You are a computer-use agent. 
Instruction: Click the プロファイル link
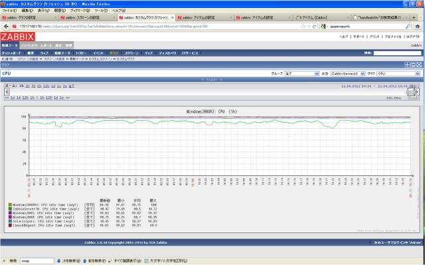coord(392,37)
